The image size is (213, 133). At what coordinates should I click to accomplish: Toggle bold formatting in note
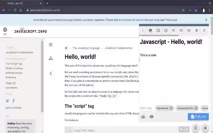196,31
